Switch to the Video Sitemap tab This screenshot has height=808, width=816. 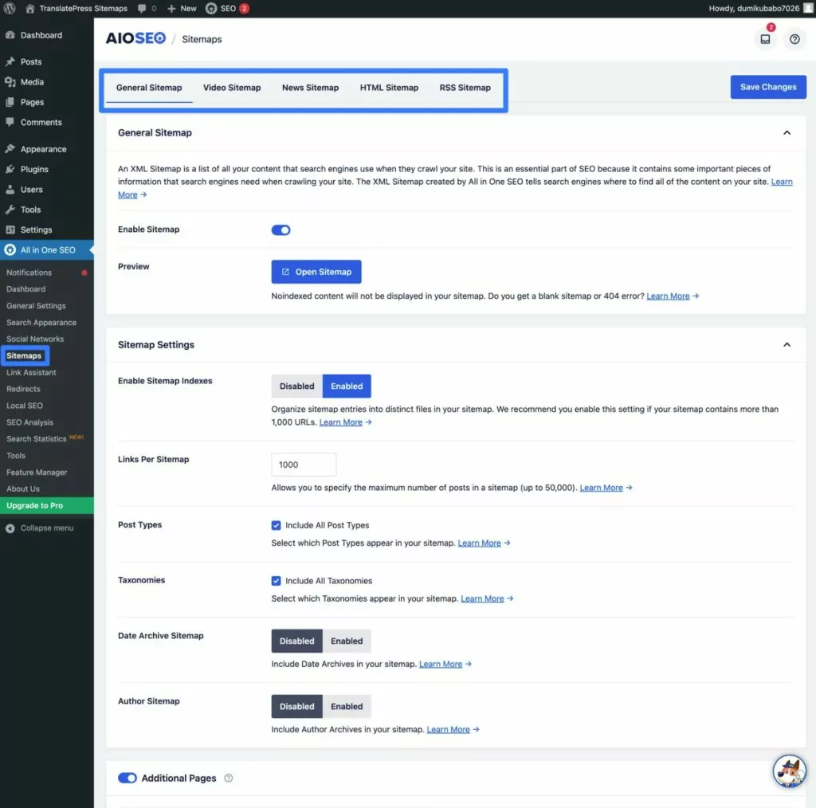tap(232, 88)
